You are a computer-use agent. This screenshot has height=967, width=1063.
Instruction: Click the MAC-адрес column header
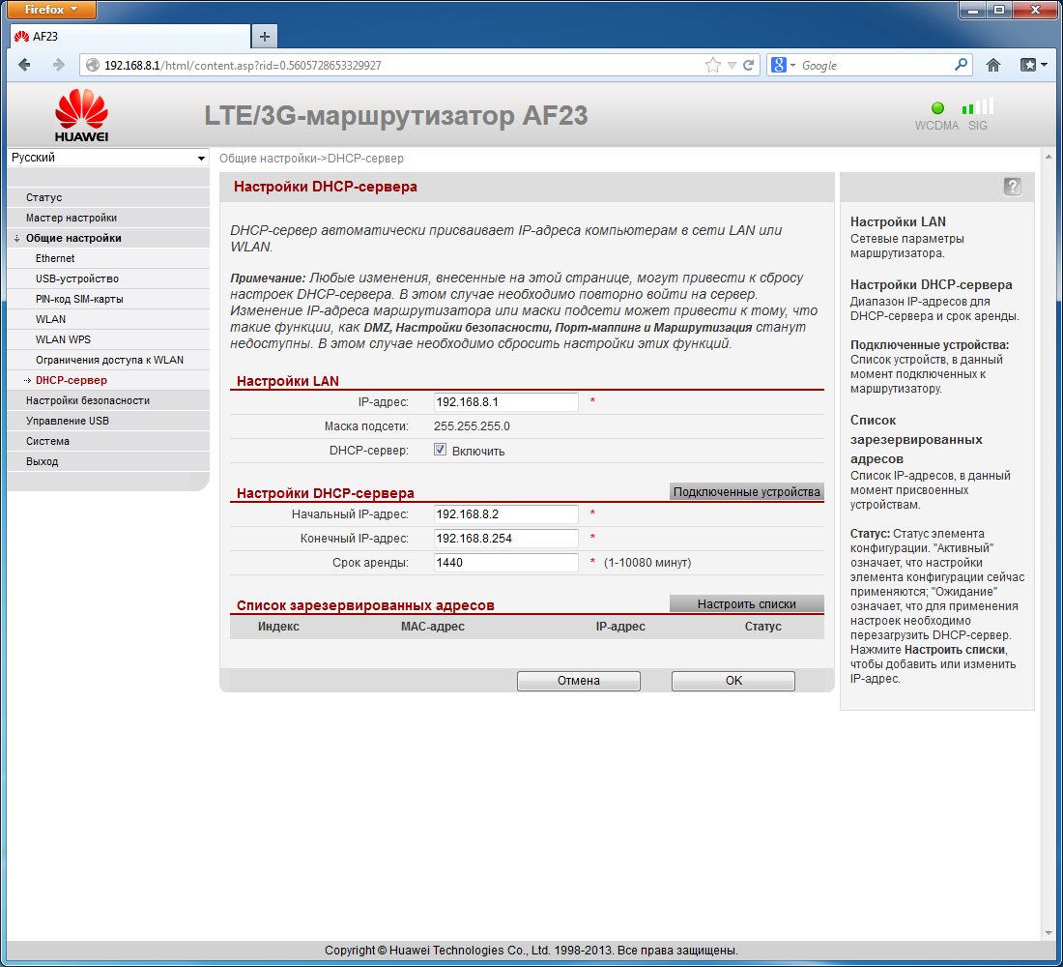point(433,627)
